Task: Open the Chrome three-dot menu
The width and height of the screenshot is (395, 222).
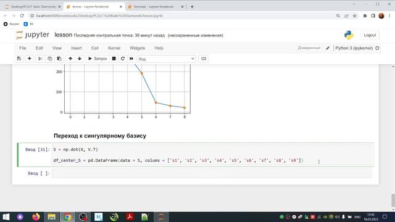Action: [389, 16]
